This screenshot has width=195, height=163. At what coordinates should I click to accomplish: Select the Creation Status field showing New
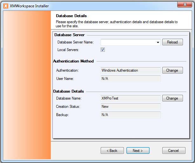(130, 107)
